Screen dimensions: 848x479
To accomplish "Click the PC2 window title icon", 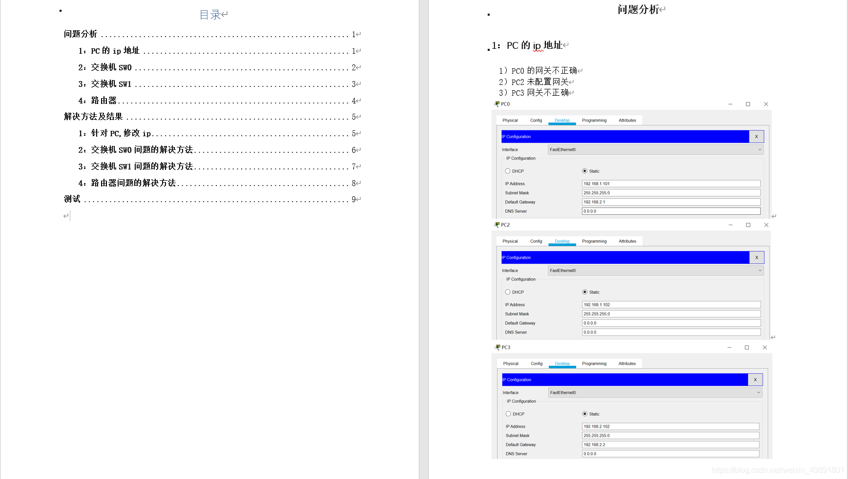I will click(497, 225).
